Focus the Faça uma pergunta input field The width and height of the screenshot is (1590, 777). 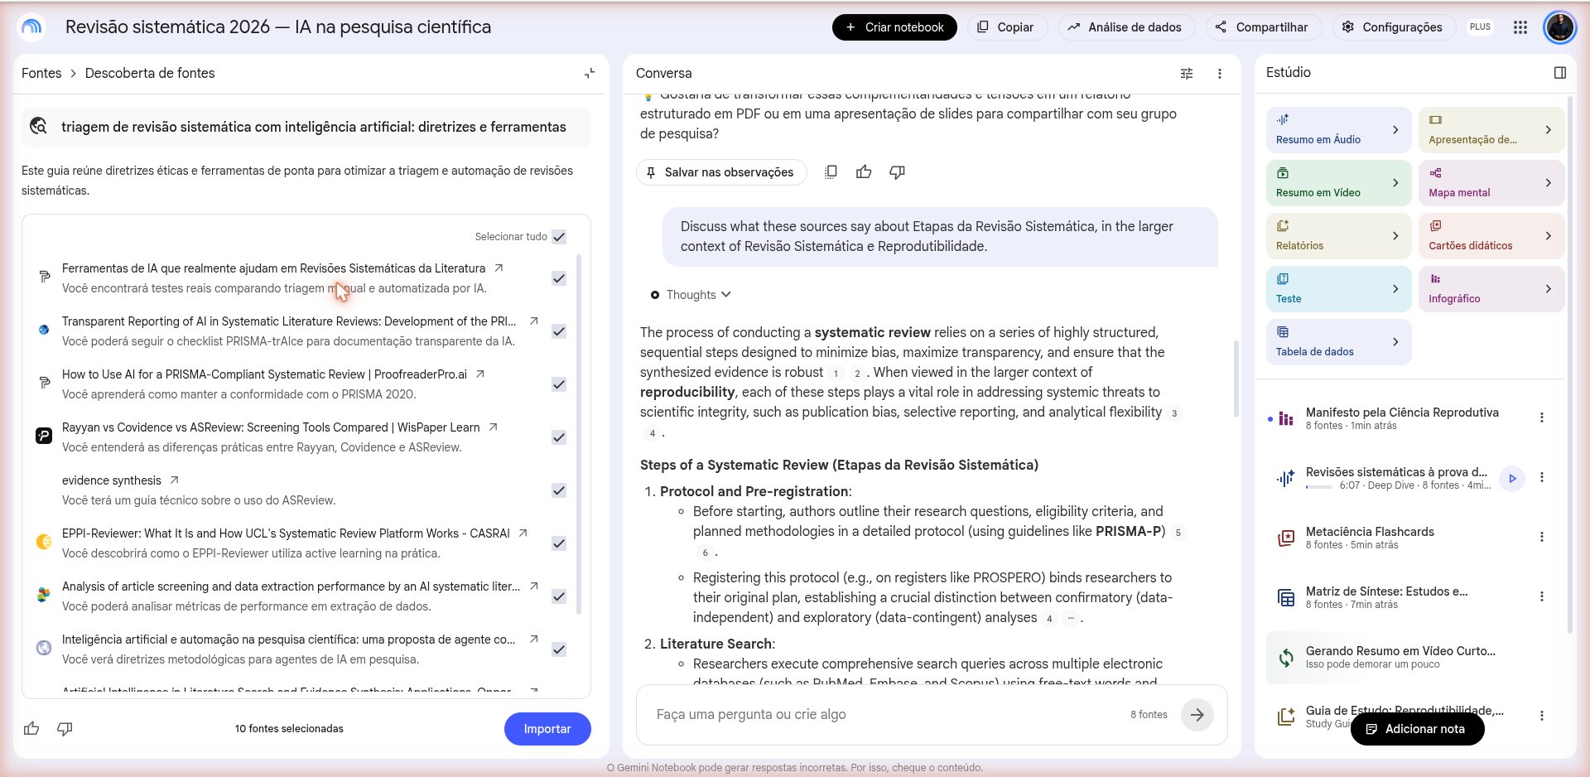point(886,714)
